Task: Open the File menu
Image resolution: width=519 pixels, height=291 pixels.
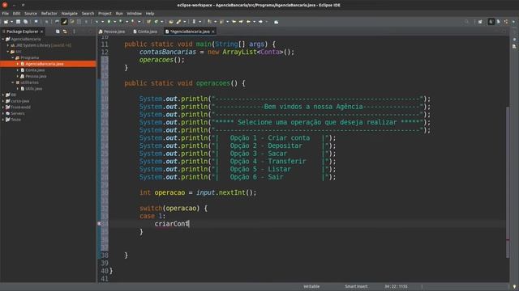Action: click(x=6, y=14)
